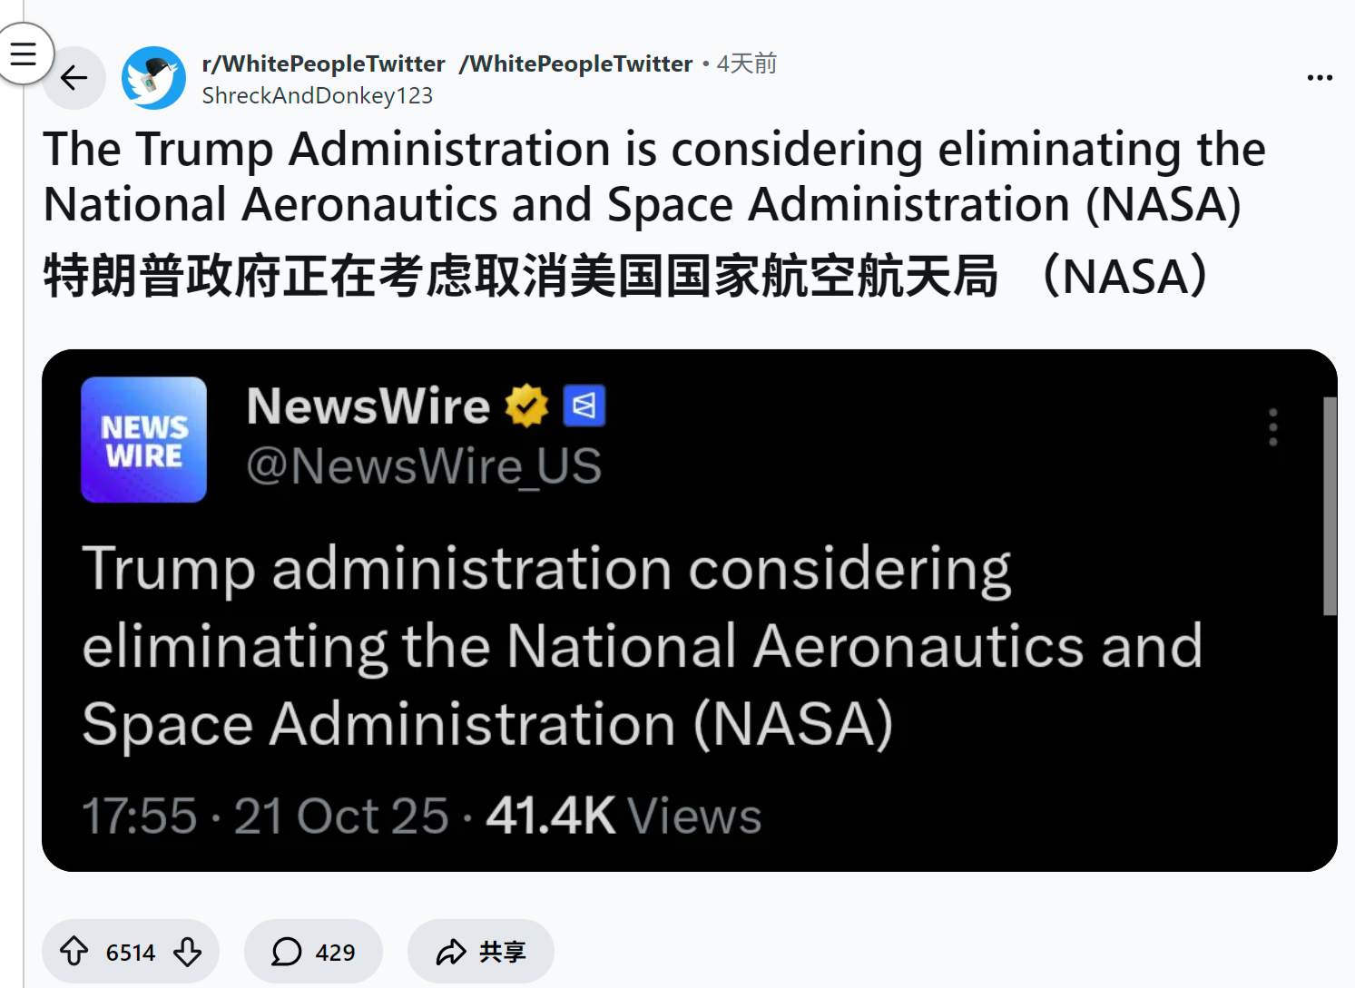
Task: Click the gray scrollbar in tweet image
Action: pos(1330,505)
